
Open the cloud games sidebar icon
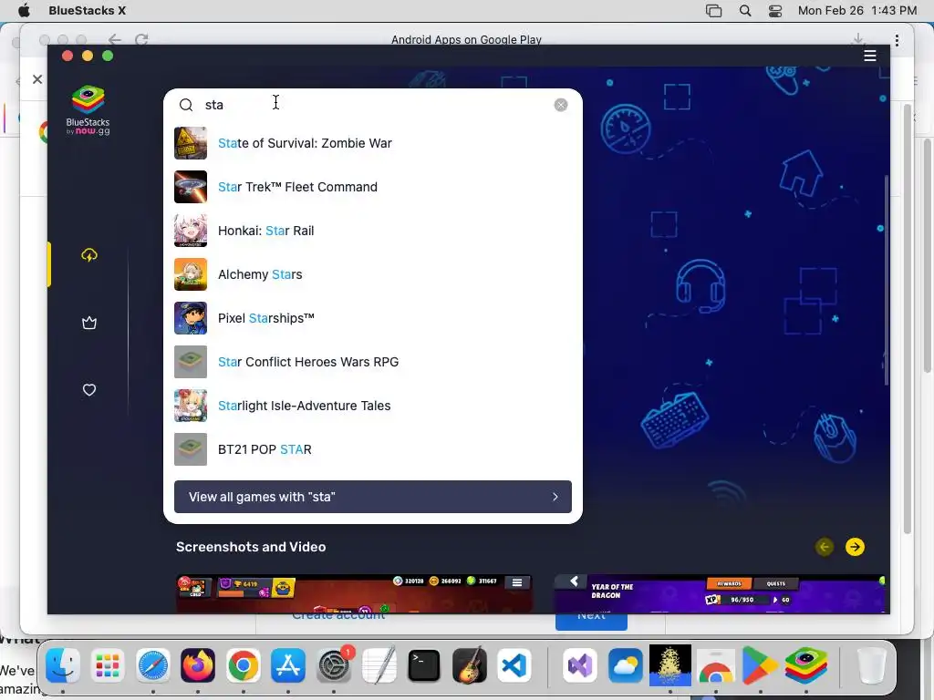(89, 255)
